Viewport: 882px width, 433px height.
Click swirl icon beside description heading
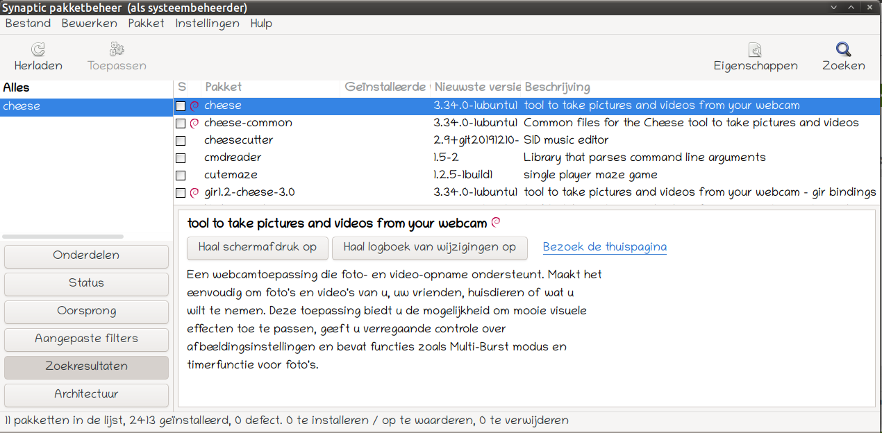496,223
